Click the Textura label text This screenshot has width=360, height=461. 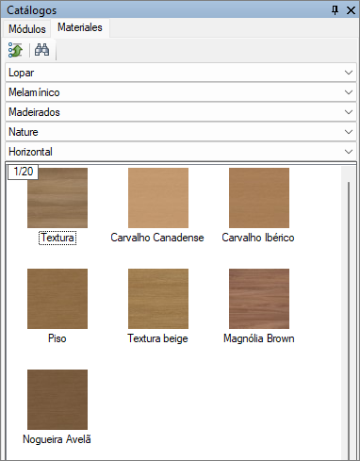tap(57, 238)
